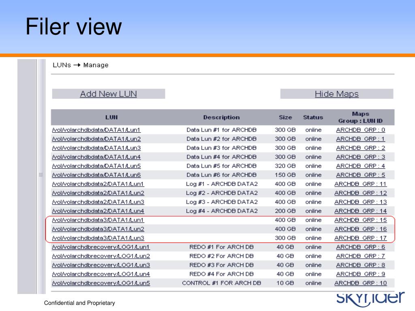415x311 pixels.
Task: Click the ARCHDB_GRP : 2 map link
Action: 360,148
